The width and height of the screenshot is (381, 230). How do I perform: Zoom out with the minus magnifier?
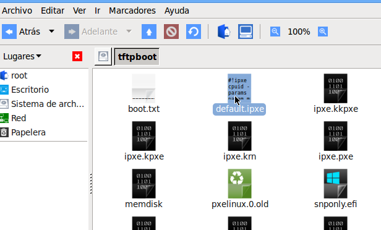pos(275,32)
